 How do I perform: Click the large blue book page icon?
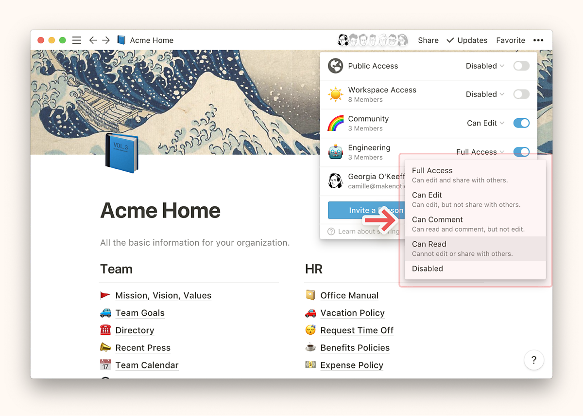[121, 153]
